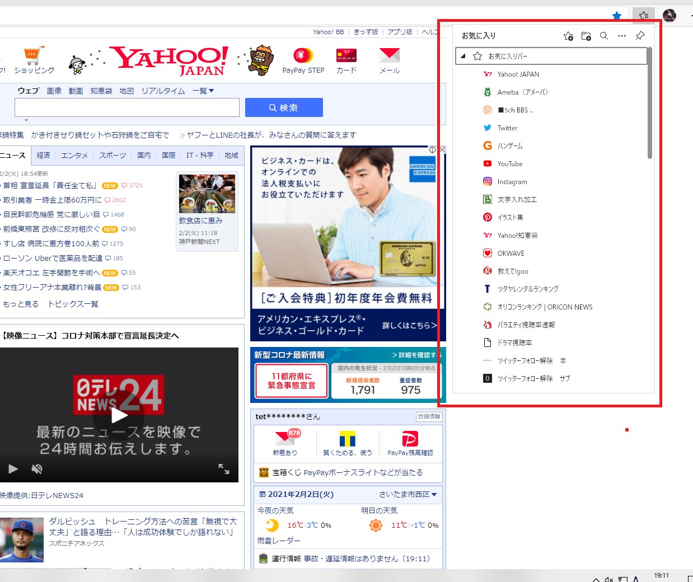Image resolution: width=693 pixels, height=582 pixels.
Task: Click the favorites panel vertical scrollbar
Action: 650,103
